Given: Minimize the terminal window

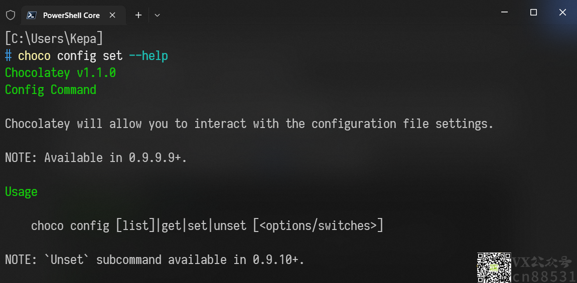Looking at the screenshot, I should point(505,12).
